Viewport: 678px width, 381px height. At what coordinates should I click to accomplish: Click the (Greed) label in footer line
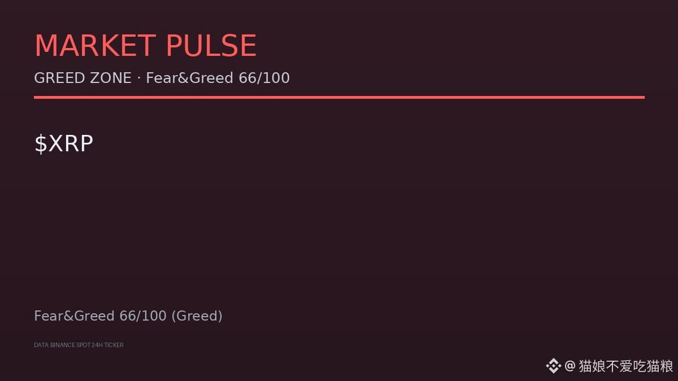197,316
